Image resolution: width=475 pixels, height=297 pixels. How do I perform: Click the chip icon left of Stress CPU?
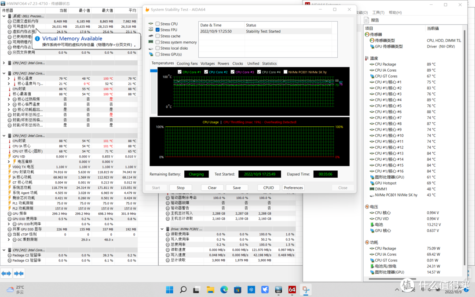click(151, 24)
